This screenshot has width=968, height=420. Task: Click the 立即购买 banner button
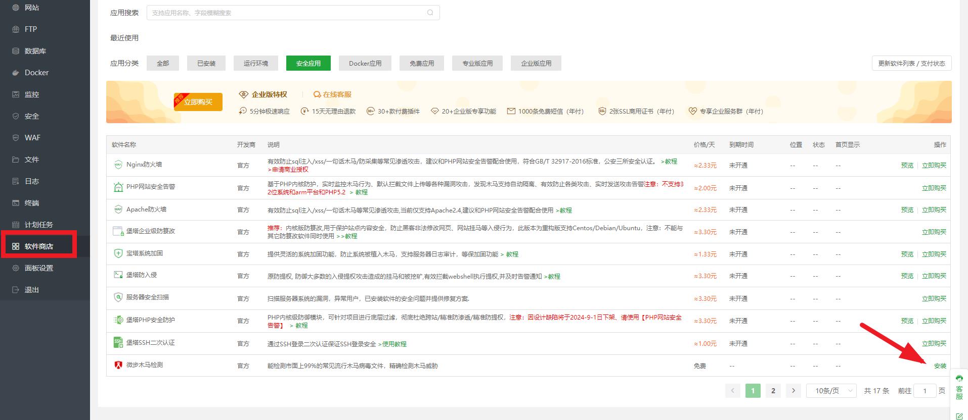tap(198, 101)
